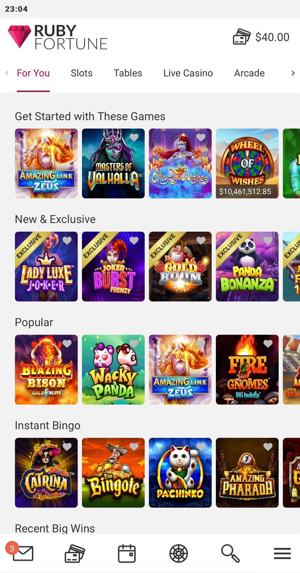Open the search magnifier icon
This screenshot has width=300, height=573.
point(230,554)
